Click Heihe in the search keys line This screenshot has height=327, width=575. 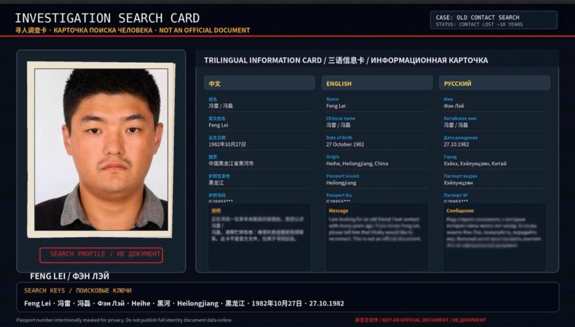click(x=141, y=303)
